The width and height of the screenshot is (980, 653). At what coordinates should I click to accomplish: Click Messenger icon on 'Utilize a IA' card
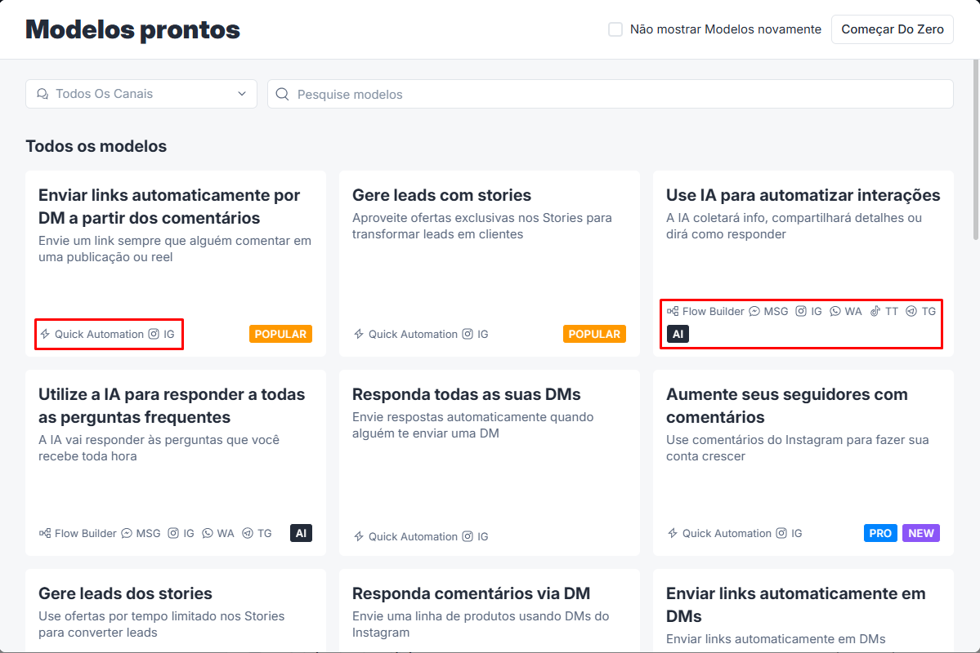(127, 533)
